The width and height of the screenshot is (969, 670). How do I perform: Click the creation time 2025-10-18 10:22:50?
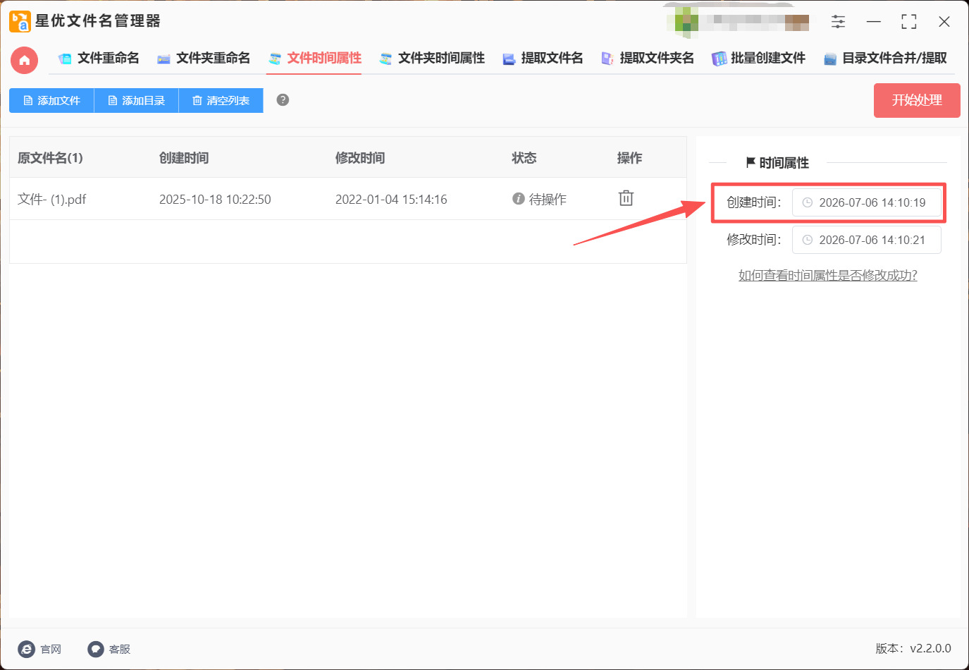click(x=215, y=200)
